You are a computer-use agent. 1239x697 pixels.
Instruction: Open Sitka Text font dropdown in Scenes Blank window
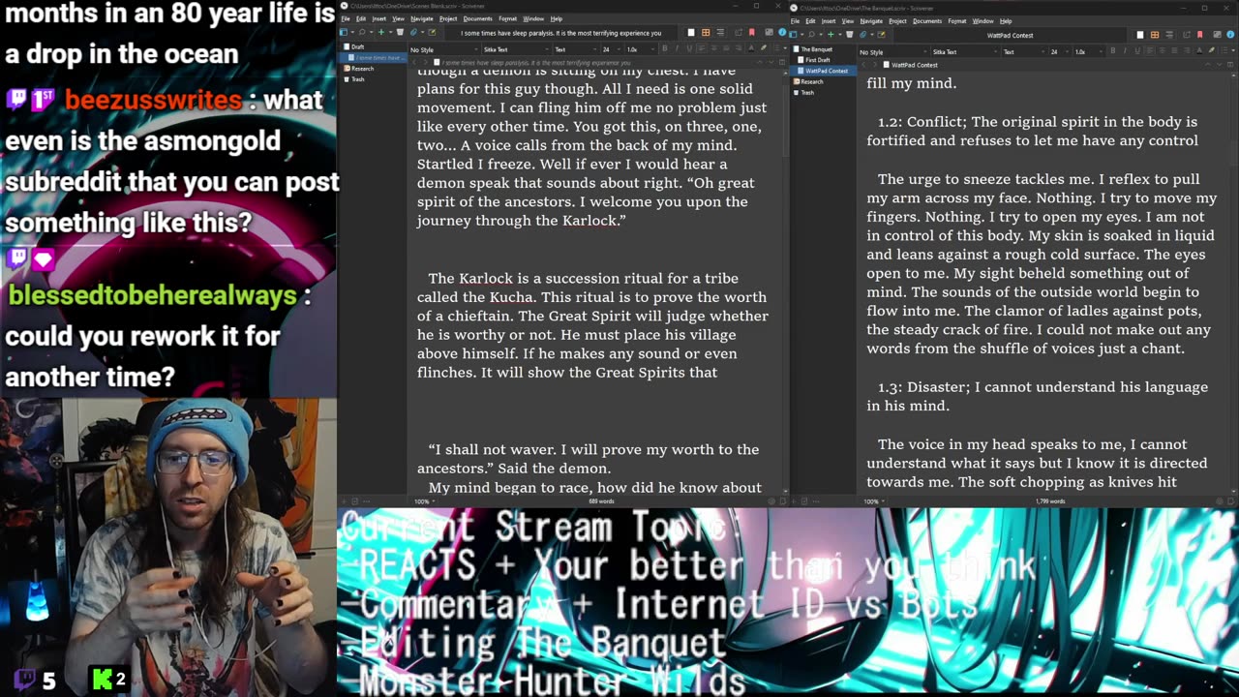pos(517,49)
